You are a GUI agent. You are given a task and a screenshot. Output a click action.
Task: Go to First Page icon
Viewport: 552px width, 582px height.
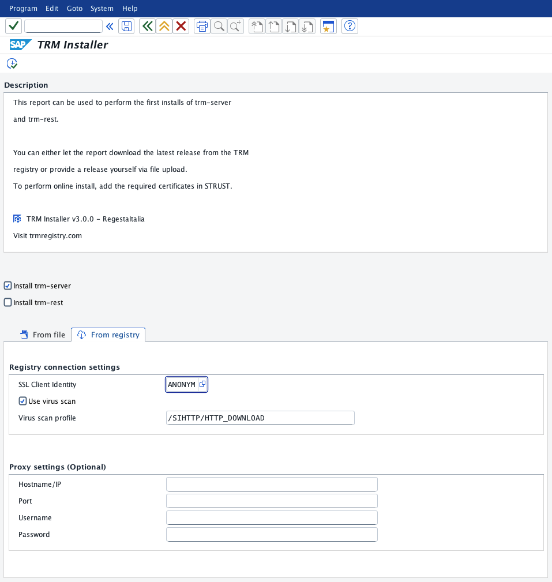click(x=257, y=26)
